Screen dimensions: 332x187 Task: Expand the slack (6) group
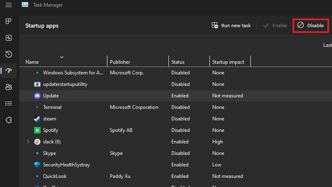(x=28, y=142)
